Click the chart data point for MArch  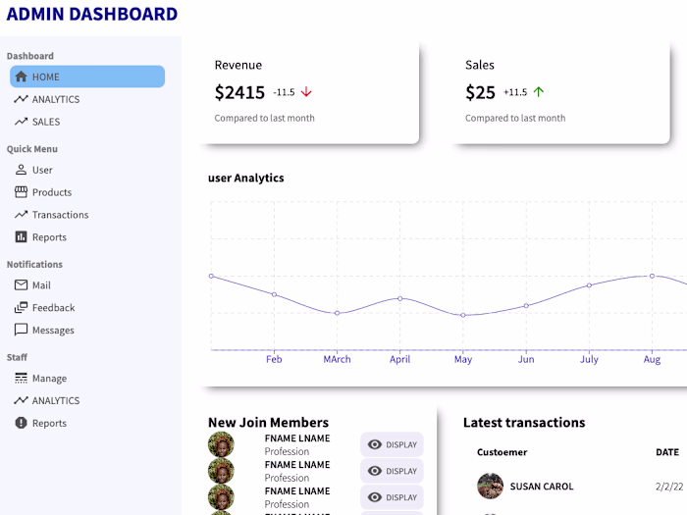(337, 313)
